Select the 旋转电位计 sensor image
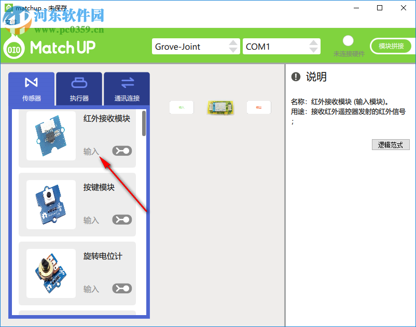 point(50,272)
